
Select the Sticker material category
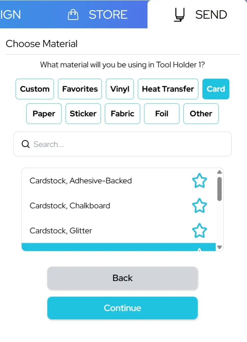coord(83,114)
